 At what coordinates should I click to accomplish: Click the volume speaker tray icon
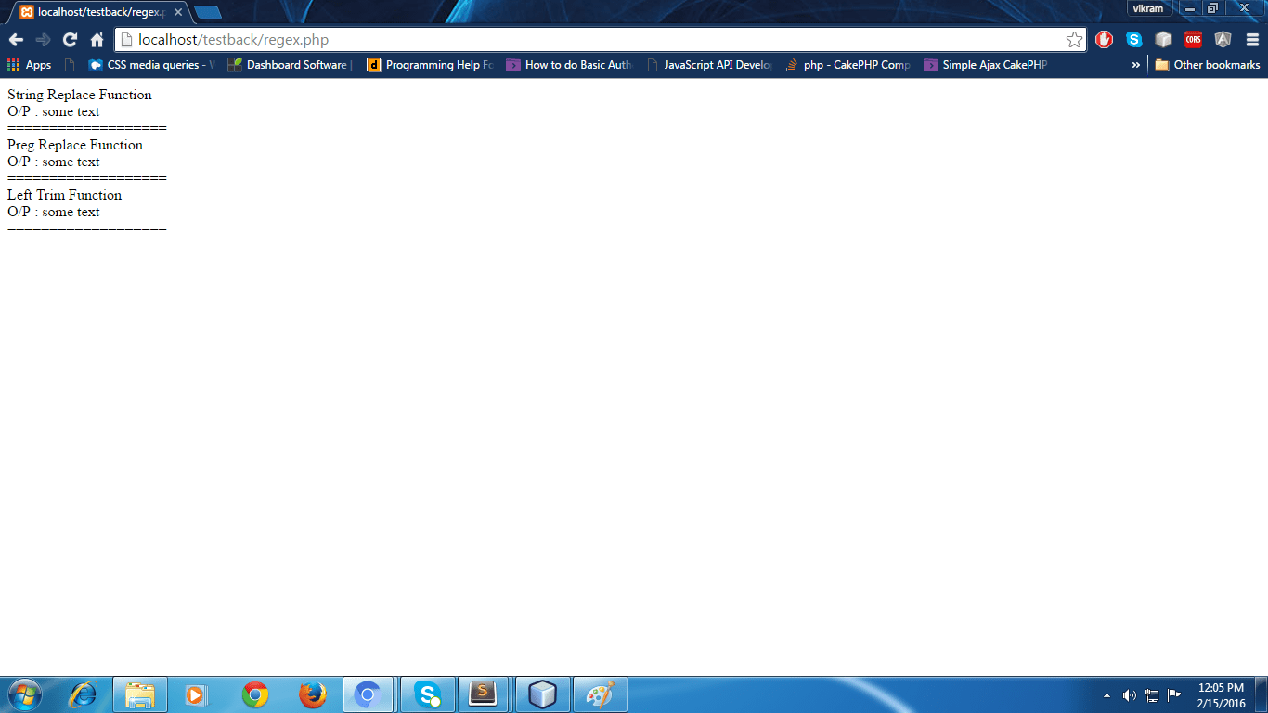point(1130,695)
